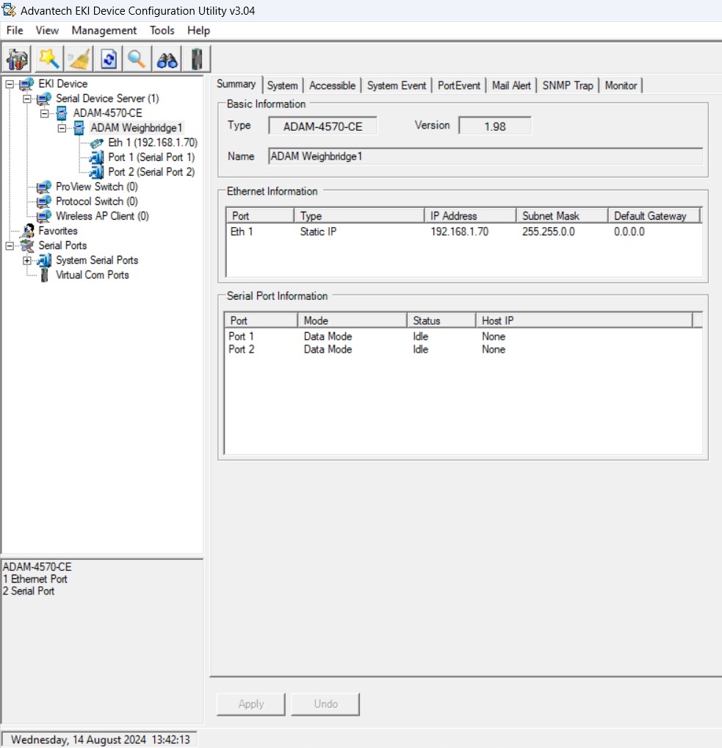Open the View menu
This screenshot has height=748, width=722.
point(47,30)
